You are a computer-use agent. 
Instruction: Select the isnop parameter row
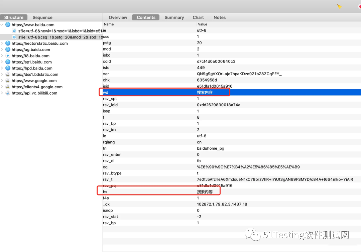click(232, 210)
